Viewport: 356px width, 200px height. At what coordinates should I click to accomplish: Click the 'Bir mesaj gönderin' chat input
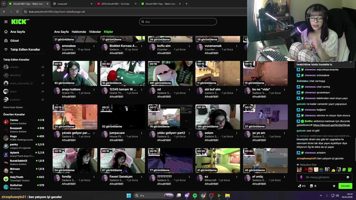pos(324,177)
